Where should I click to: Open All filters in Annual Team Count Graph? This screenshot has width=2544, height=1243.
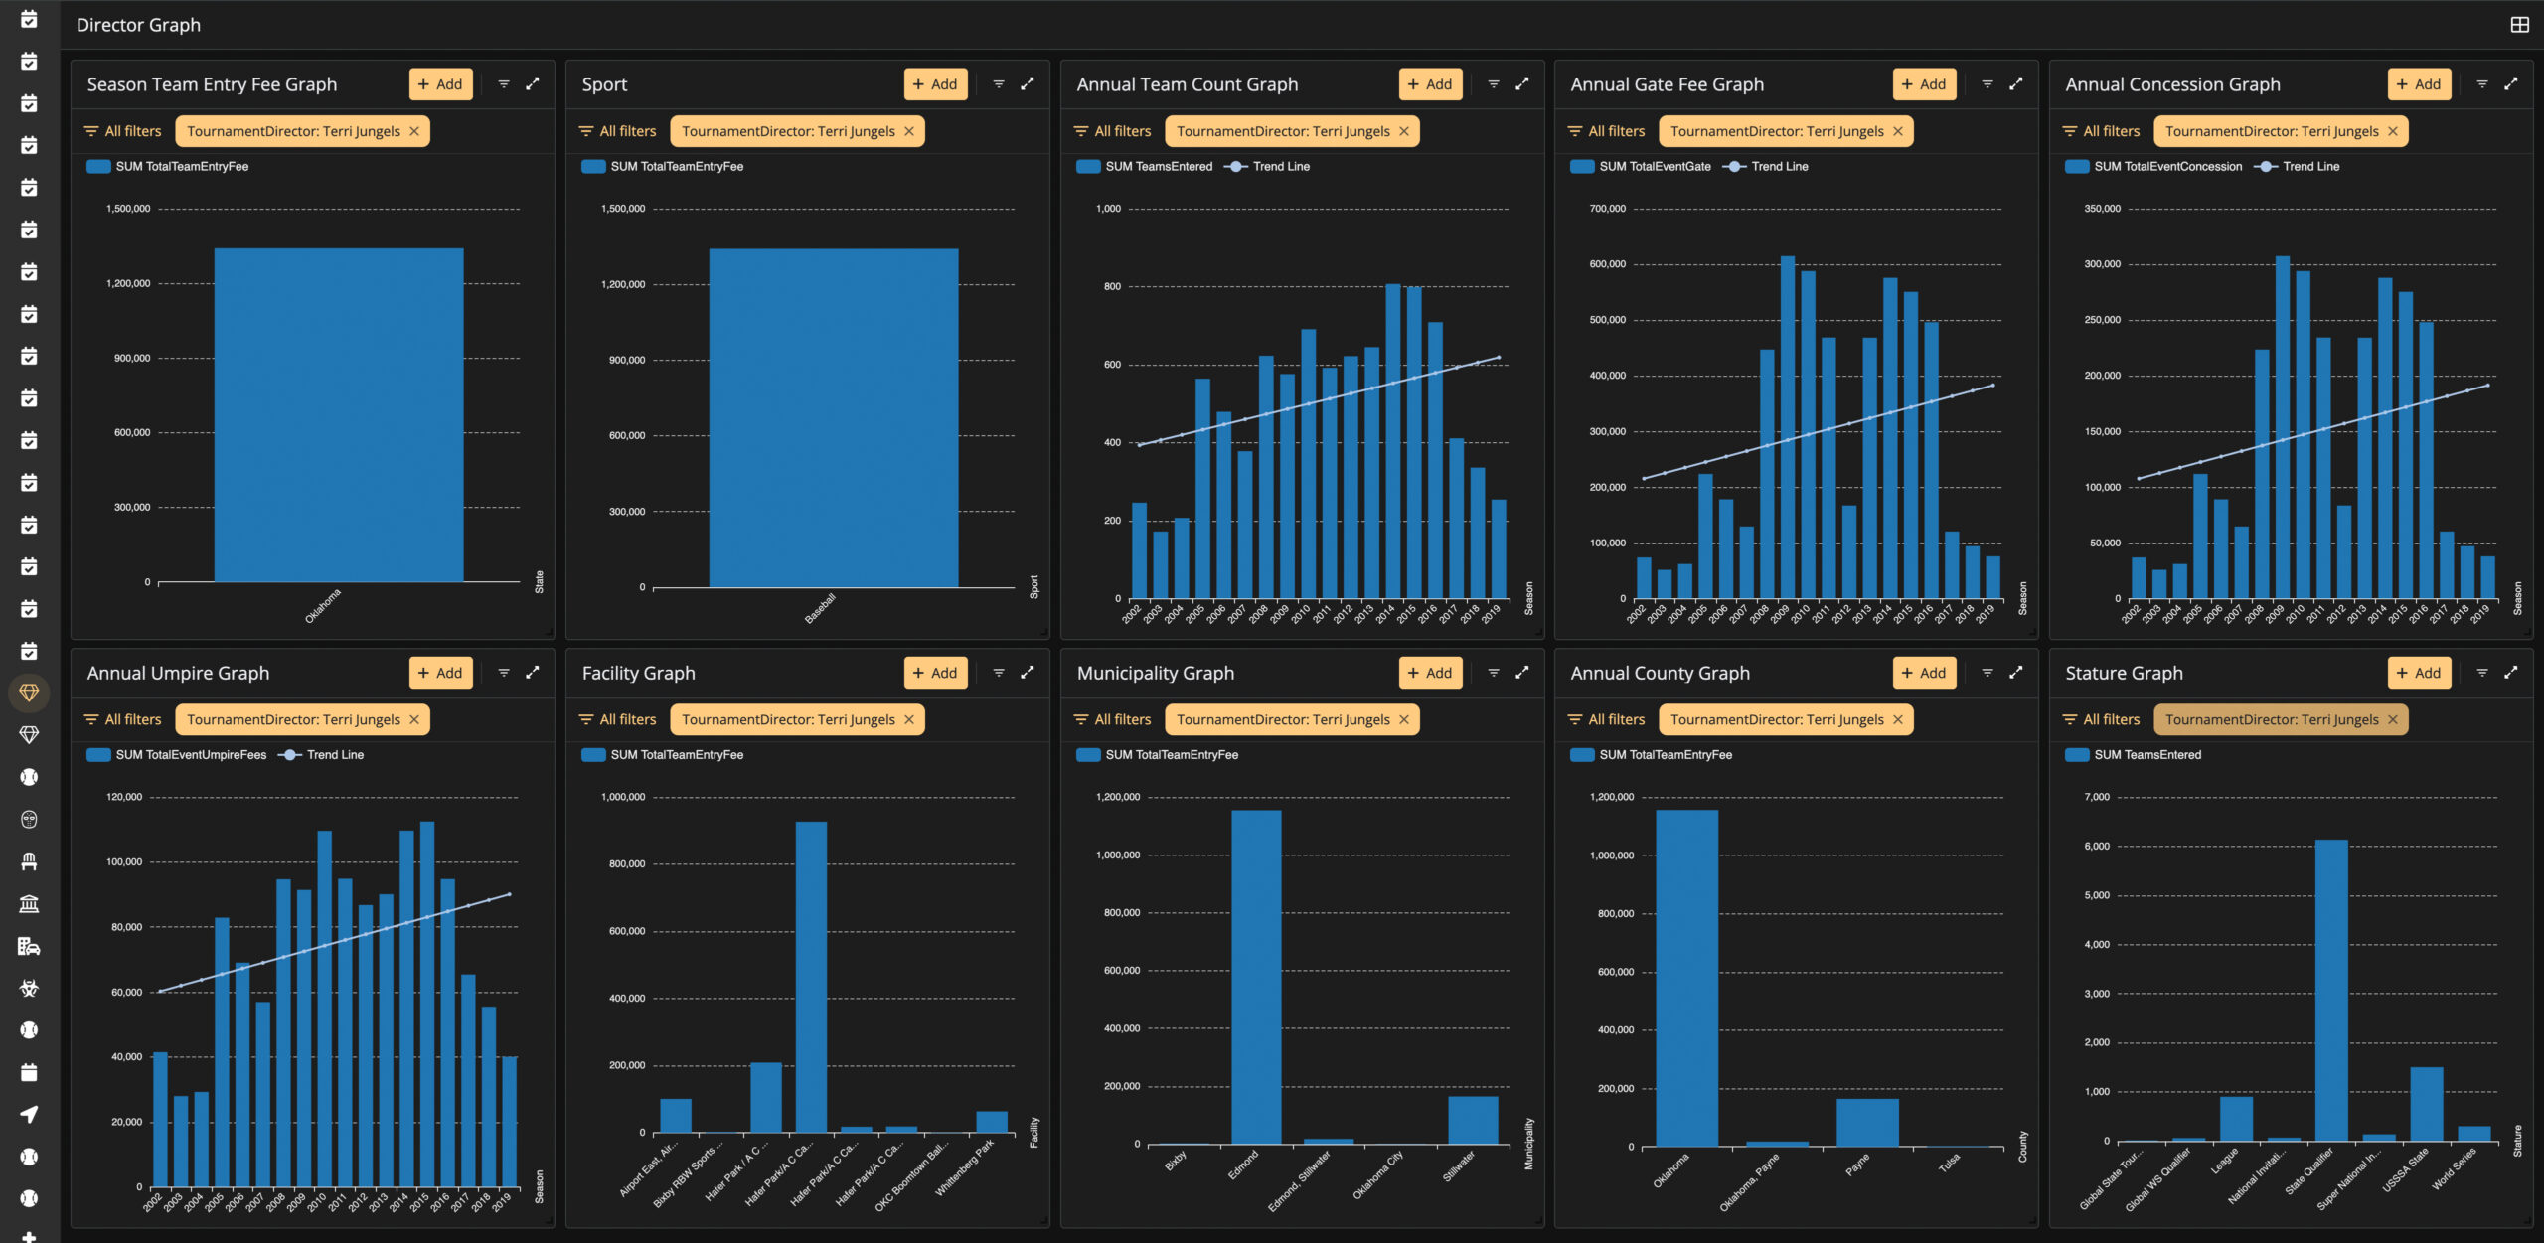(1113, 131)
